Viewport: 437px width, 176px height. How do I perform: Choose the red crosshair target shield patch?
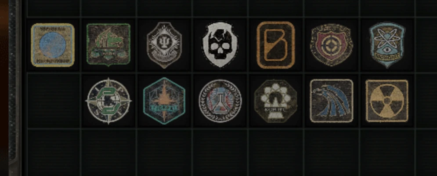click(332, 45)
